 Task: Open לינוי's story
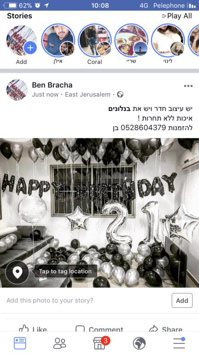168,41
